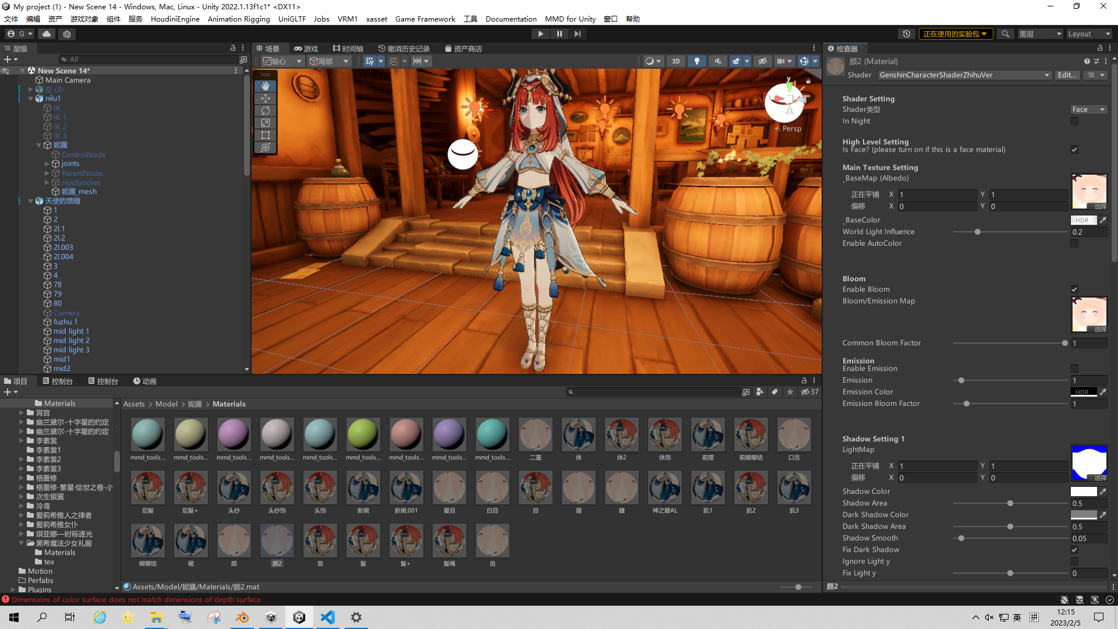Image resolution: width=1118 pixels, height=629 pixels.
Task: Open the 游戏对象 menu
Action: click(84, 19)
